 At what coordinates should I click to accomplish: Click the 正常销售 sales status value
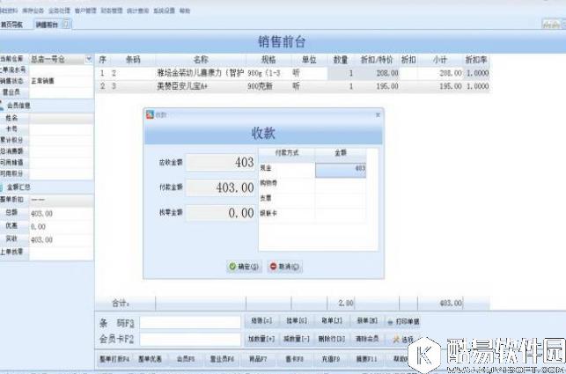42,81
